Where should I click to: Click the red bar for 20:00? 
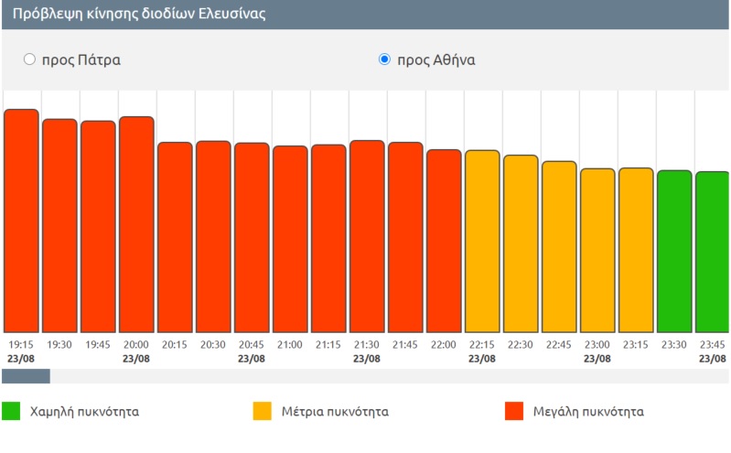(x=136, y=224)
